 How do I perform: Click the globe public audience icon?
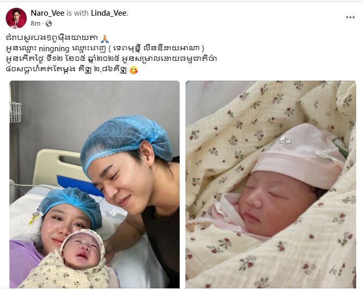point(49,24)
